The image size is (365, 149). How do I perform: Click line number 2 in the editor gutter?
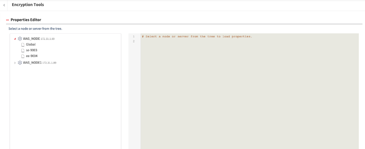133,41
